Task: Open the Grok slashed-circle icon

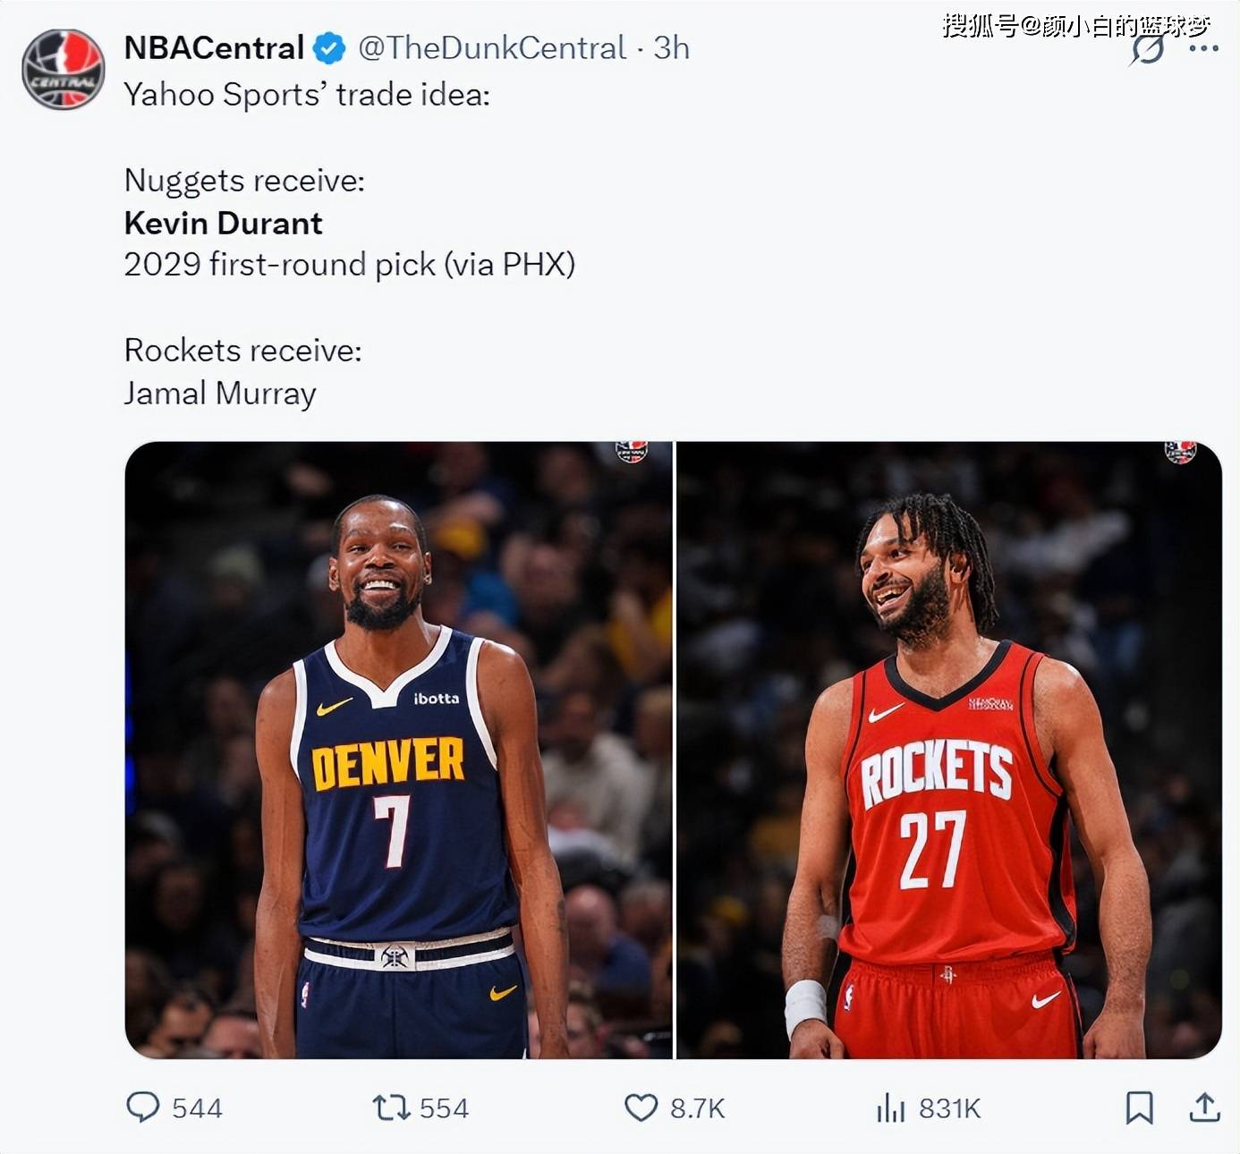Action: coord(1147,49)
